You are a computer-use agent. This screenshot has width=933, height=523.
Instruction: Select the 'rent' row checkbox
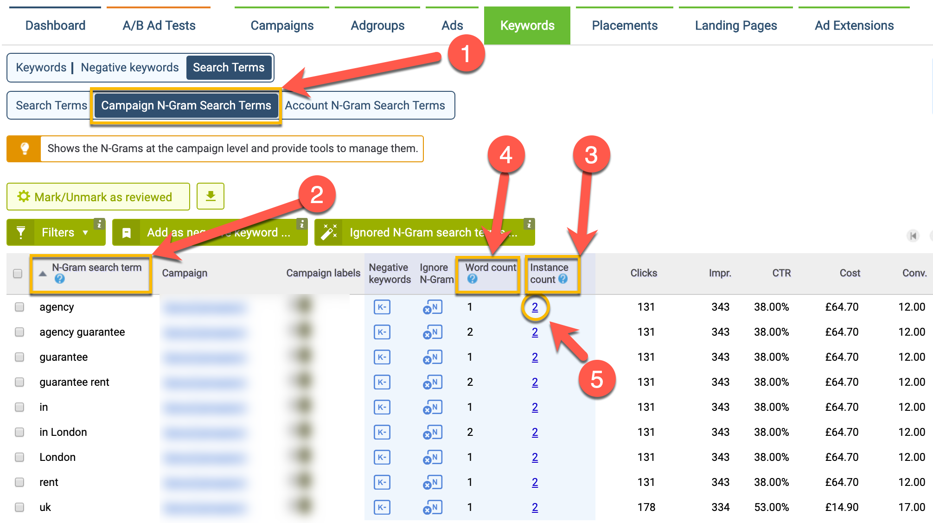click(x=19, y=482)
